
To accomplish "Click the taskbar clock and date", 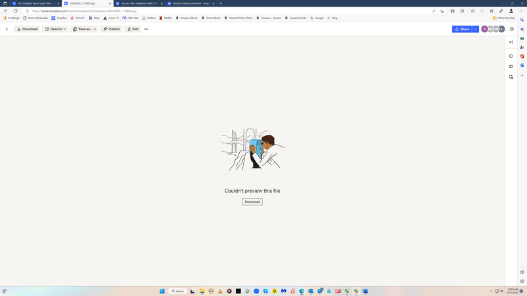I will pyautogui.click(x=513, y=291).
